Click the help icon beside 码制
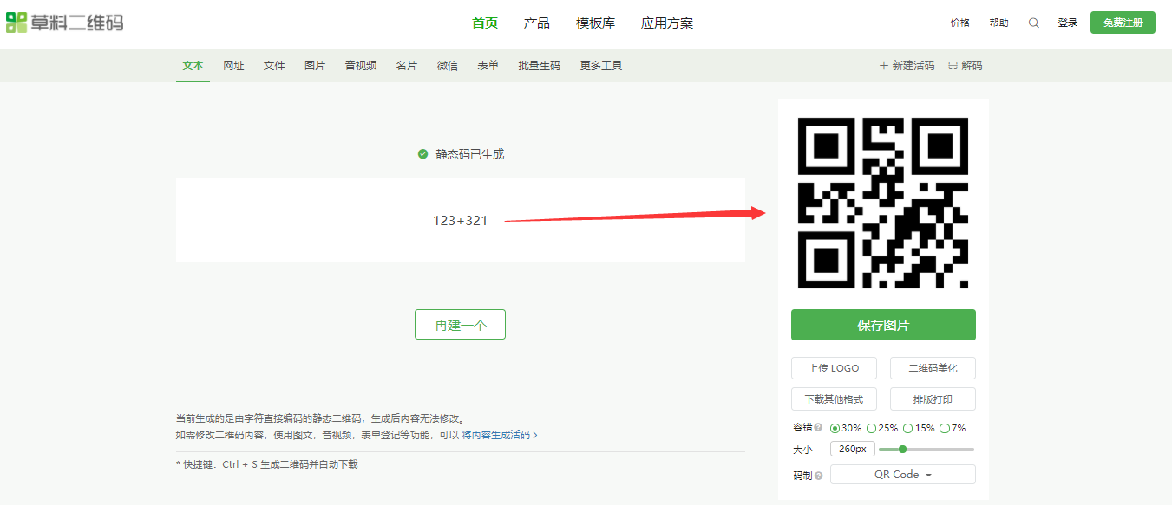1172x505 pixels. click(x=818, y=476)
